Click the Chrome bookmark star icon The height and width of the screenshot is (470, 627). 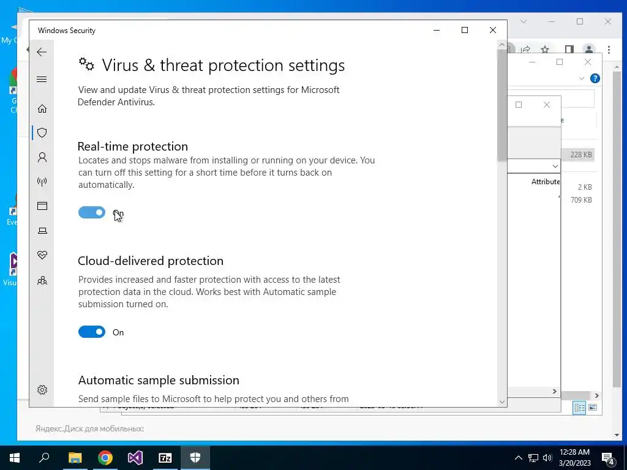click(544, 50)
